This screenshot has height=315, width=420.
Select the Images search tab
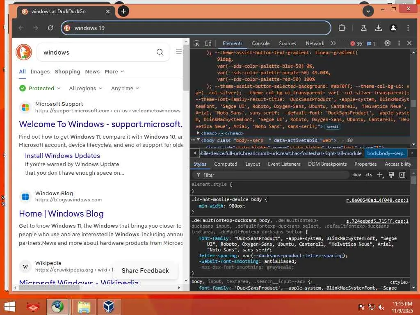click(x=40, y=71)
